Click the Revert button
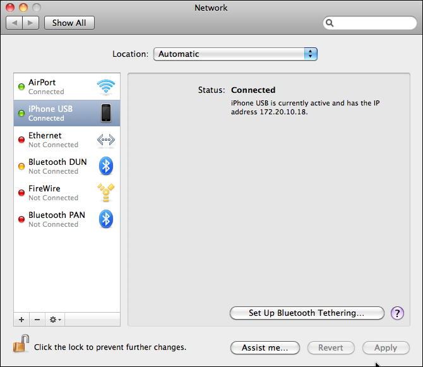The height and width of the screenshot is (367, 423). pyautogui.click(x=331, y=347)
